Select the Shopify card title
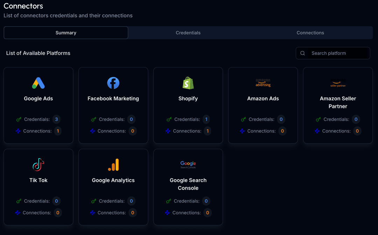Image resolution: width=378 pixels, height=235 pixels. [x=188, y=98]
